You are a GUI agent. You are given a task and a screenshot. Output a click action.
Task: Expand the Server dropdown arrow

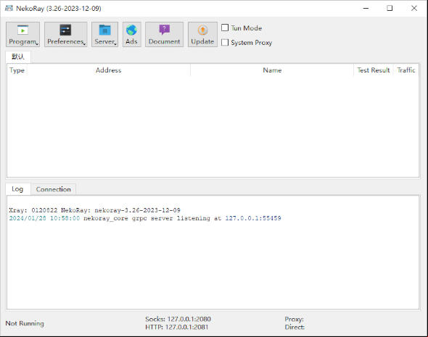[x=115, y=43]
